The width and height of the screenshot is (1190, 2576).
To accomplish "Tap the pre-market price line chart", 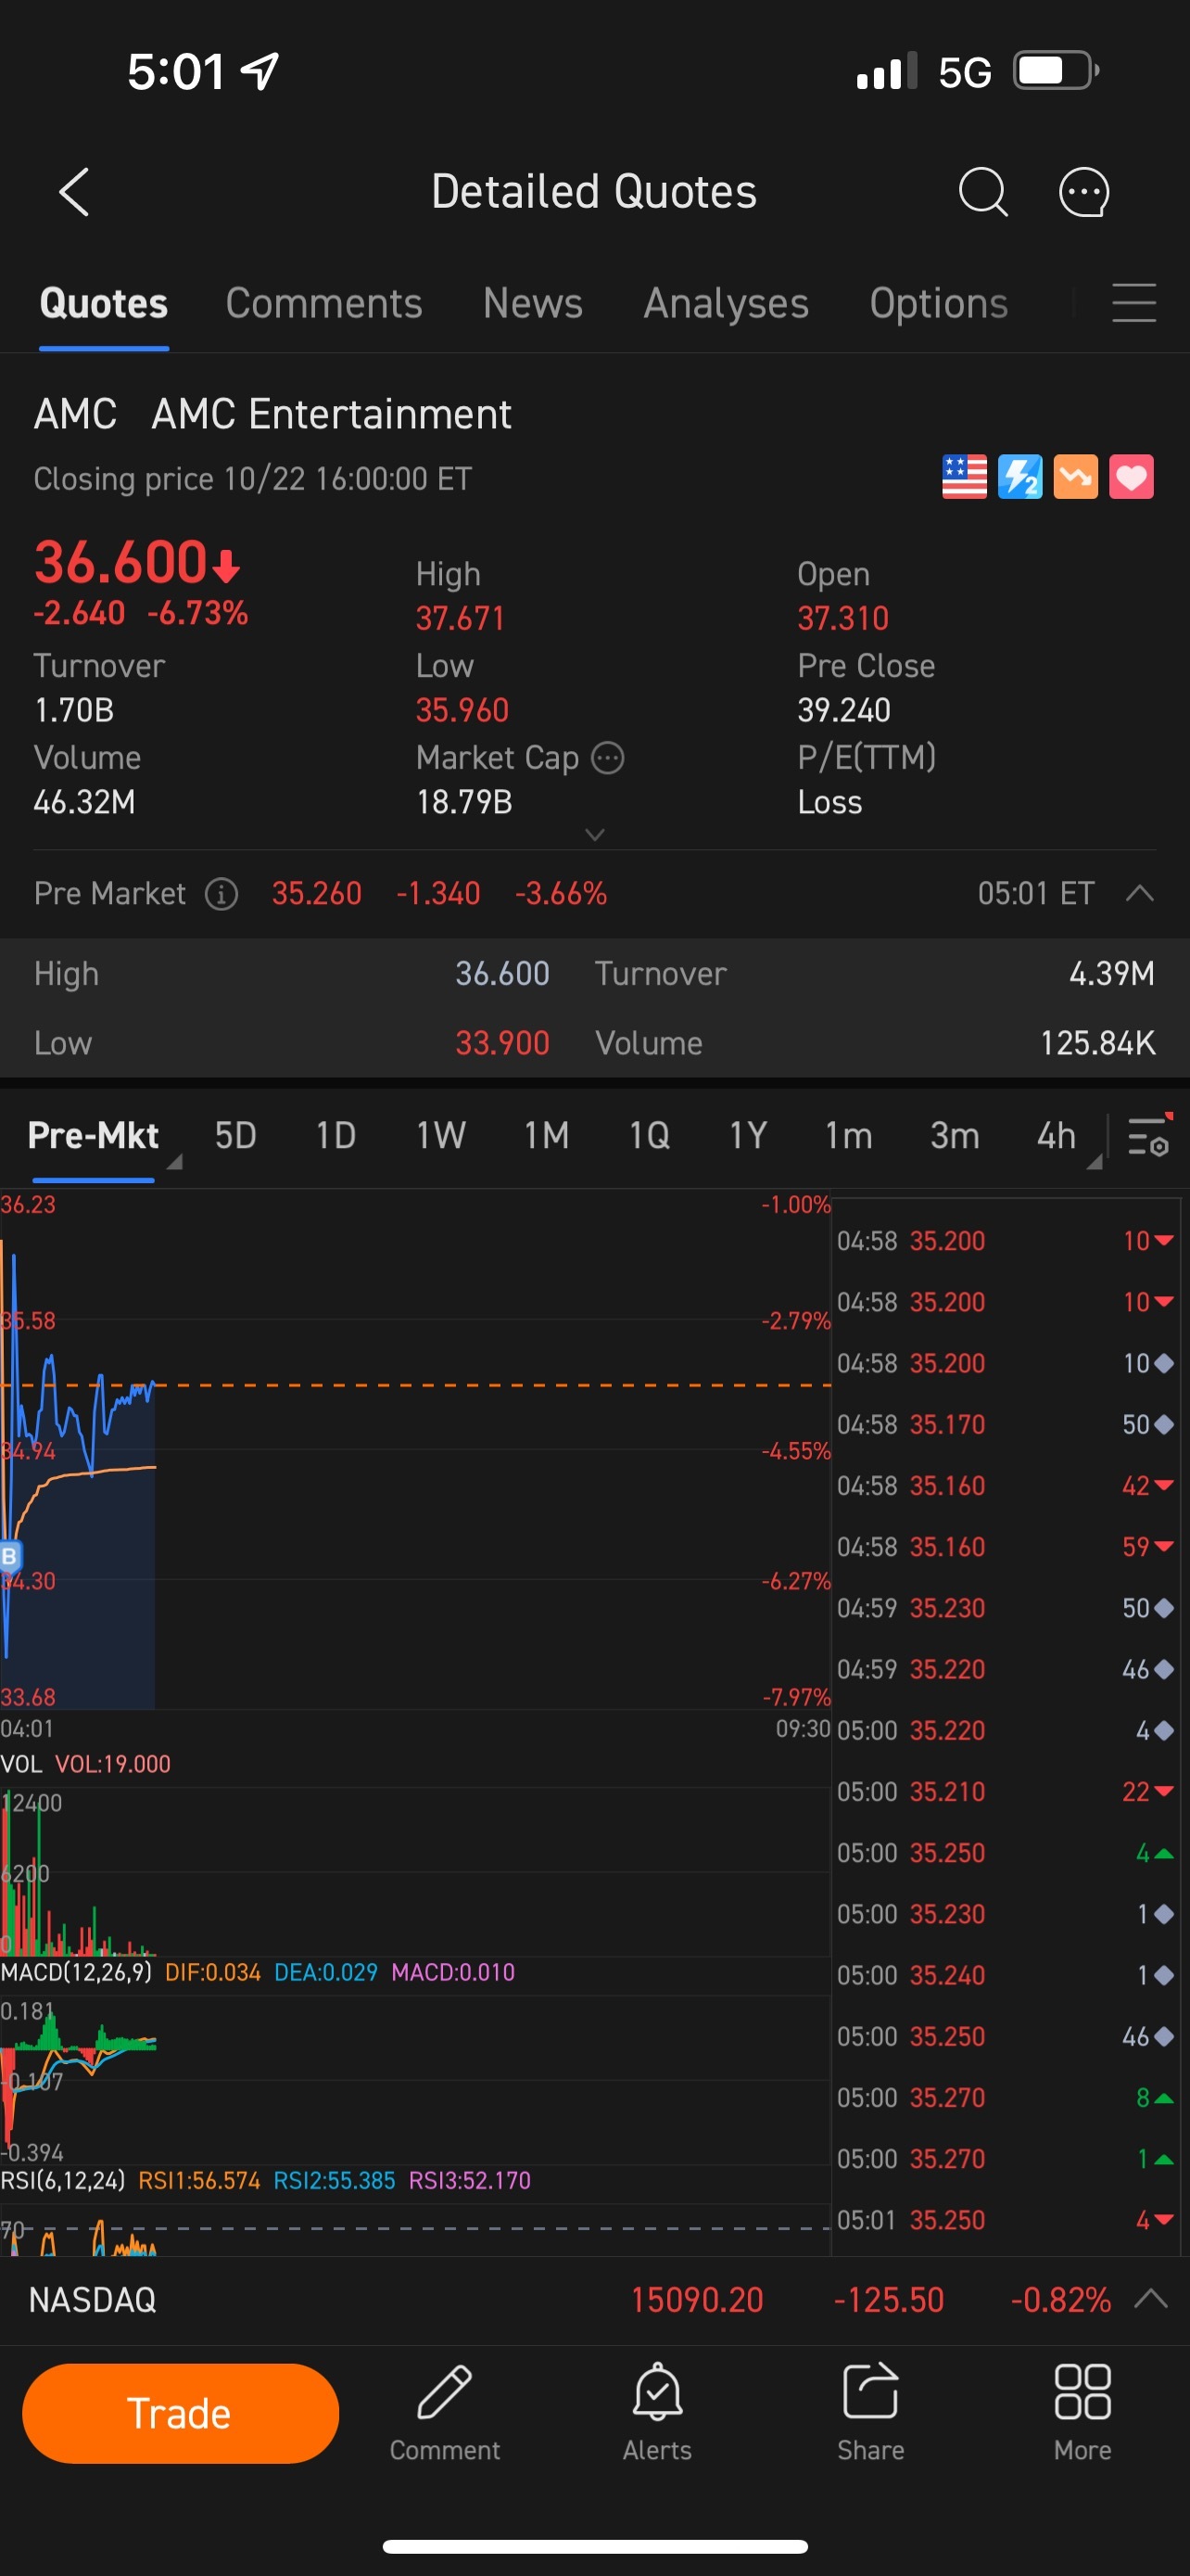I will click(415, 1450).
